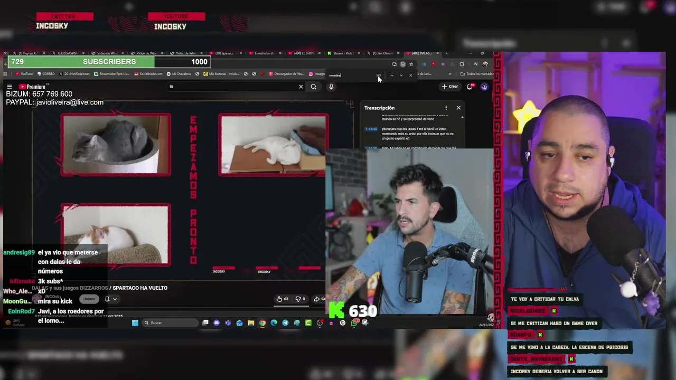
Task: Bookmark this page with star icon
Action: tap(411, 64)
